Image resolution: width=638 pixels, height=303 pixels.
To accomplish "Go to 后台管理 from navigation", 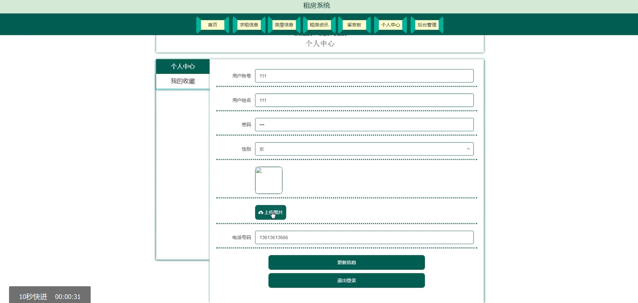I will [427, 25].
